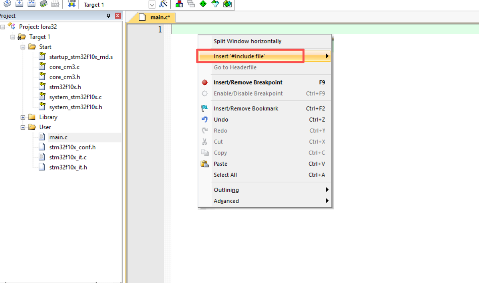Choose Insert/Remove Breakpoint menu entry
Image resolution: width=479 pixels, height=283 pixels.
point(264,82)
